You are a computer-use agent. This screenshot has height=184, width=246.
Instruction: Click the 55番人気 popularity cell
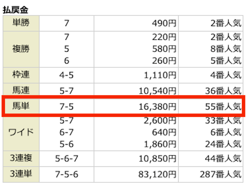[223, 107]
